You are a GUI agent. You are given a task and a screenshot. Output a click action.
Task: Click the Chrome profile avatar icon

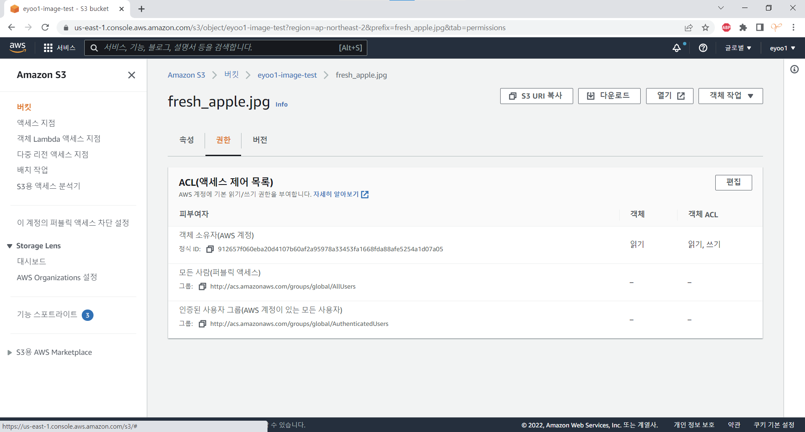coord(776,28)
